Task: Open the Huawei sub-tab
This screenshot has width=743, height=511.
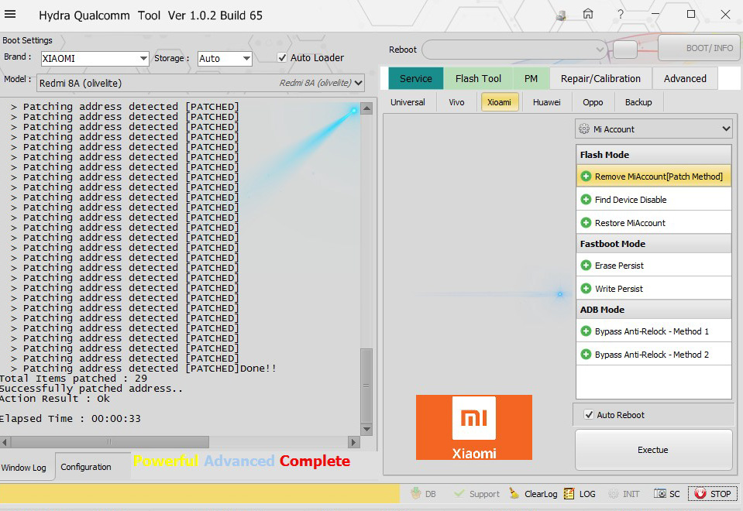Action: pyautogui.click(x=546, y=102)
